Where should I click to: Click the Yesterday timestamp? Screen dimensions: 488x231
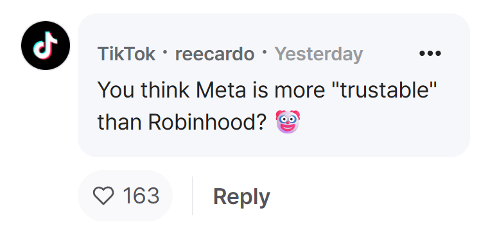(x=318, y=55)
